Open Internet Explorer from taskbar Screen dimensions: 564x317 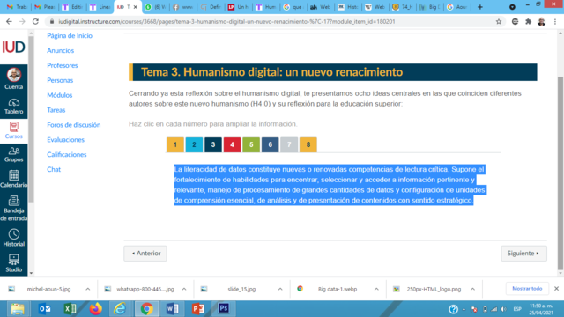[120, 309]
